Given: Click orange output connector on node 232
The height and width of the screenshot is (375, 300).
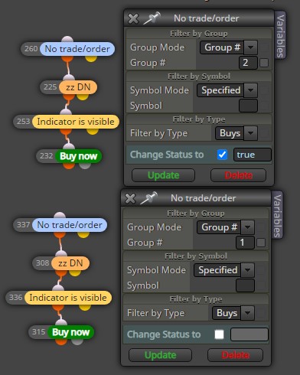Looking at the screenshot, I should [x=69, y=165].
